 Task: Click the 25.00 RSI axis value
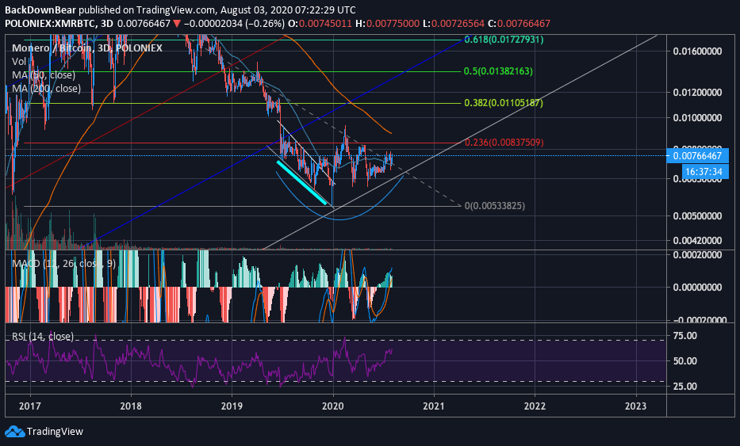tap(684, 387)
